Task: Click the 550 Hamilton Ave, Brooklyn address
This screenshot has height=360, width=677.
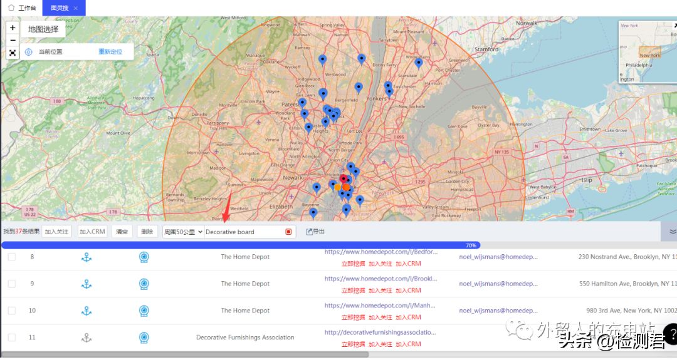Action: coord(627,284)
